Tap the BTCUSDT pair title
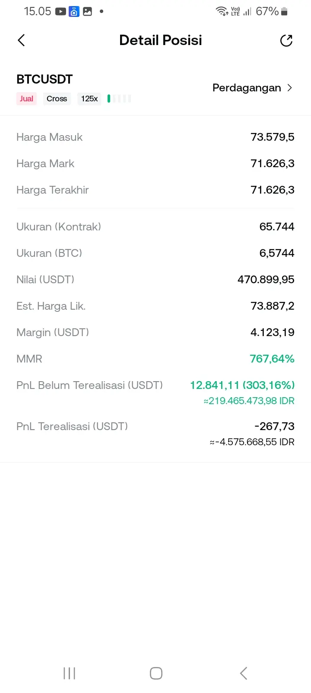This screenshot has width=311, height=693. click(44, 79)
